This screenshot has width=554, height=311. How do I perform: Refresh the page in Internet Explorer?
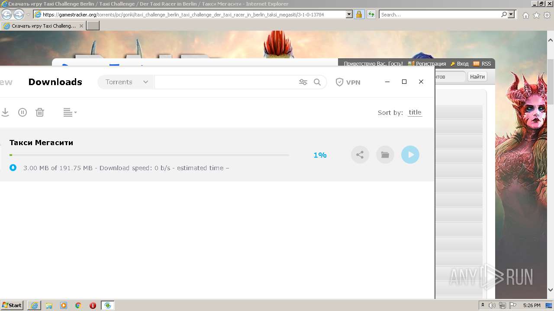[371, 14]
